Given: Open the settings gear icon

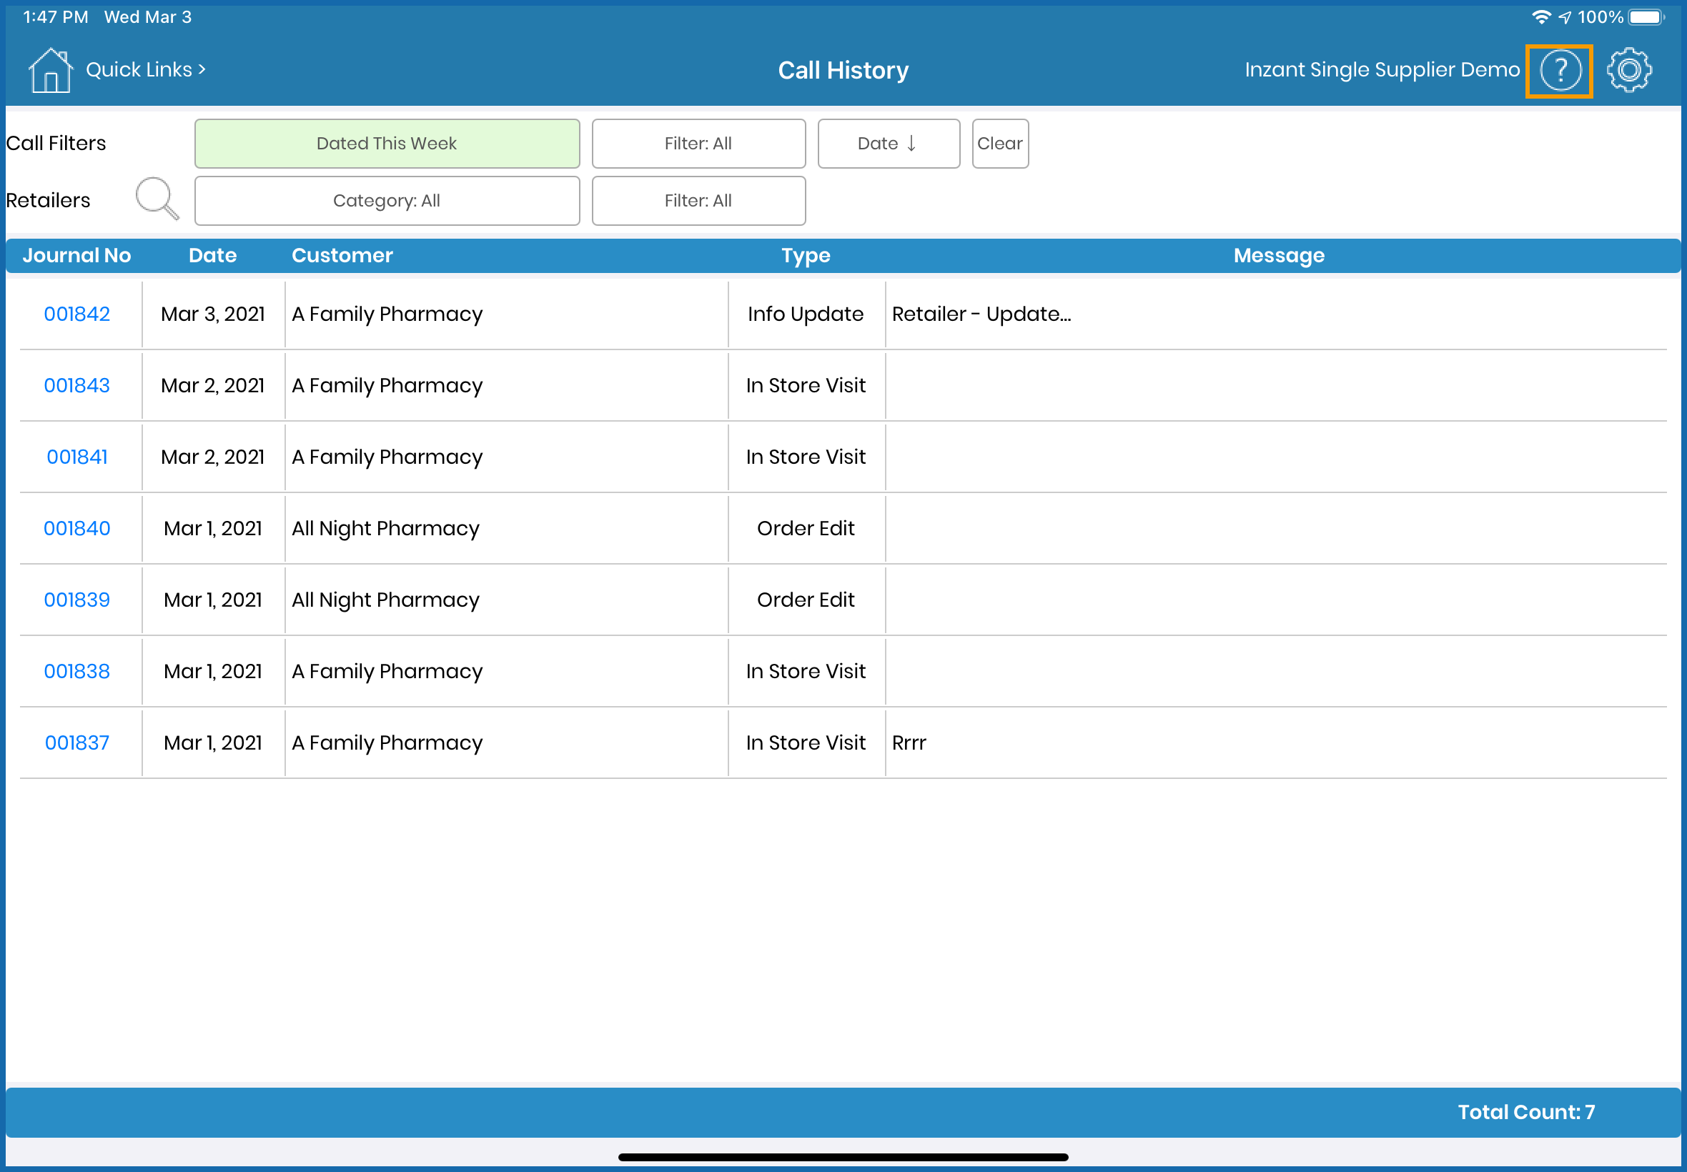Looking at the screenshot, I should point(1628,71).
